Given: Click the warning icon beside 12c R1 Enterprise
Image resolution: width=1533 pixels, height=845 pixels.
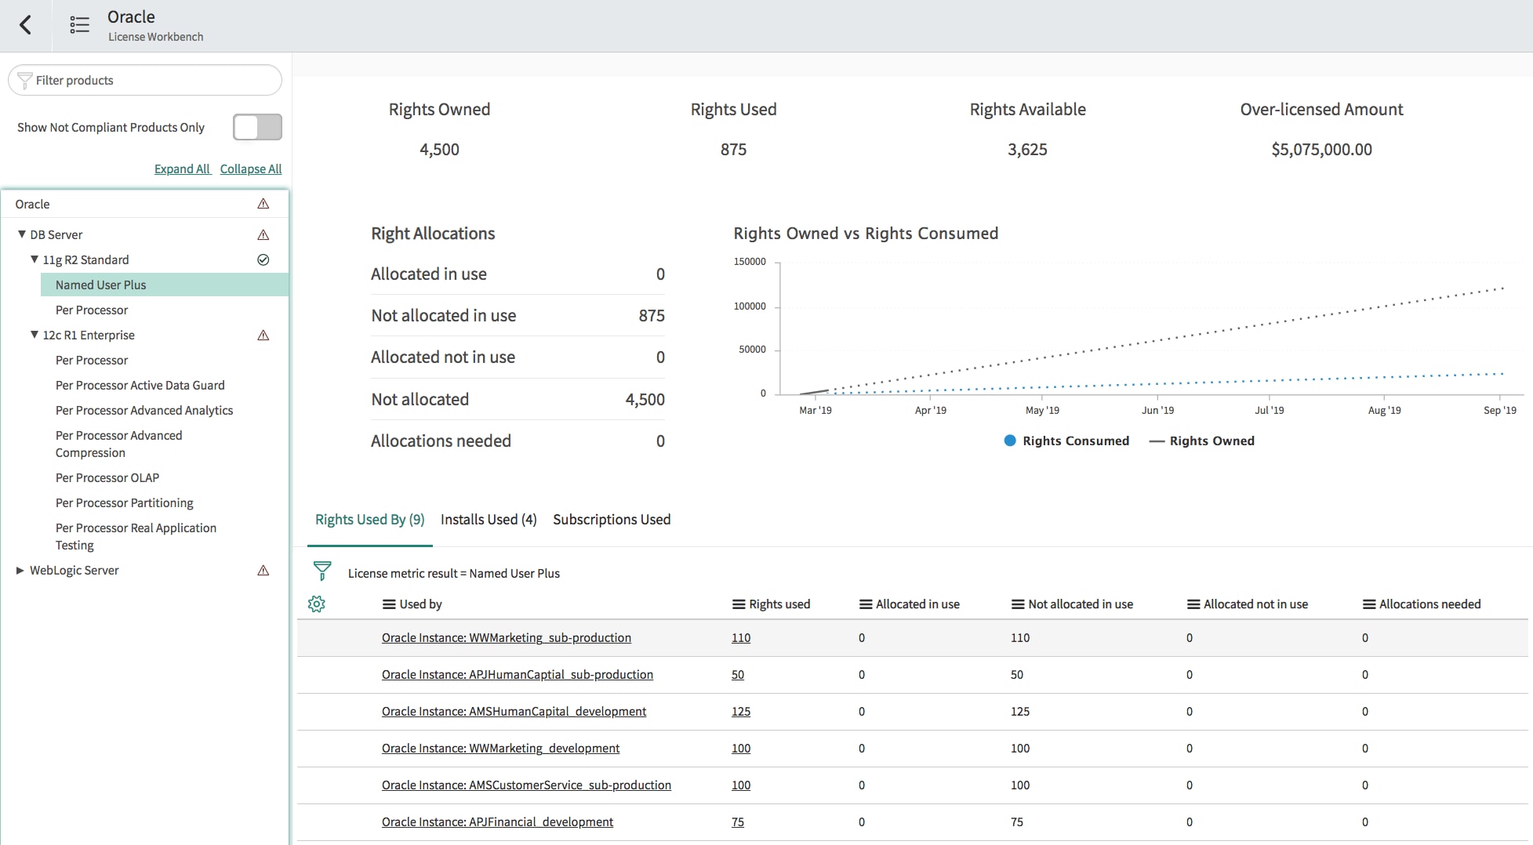Looking at the screenshot, I should [263, 335].
